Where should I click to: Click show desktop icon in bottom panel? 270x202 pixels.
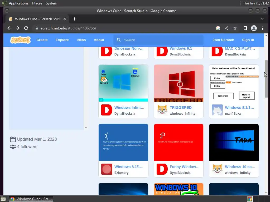click(x=3, y=199)
